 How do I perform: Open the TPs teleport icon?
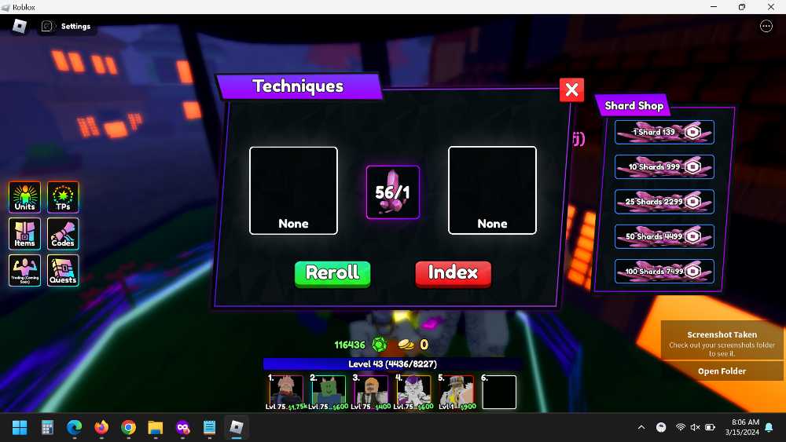click(63, 197)
